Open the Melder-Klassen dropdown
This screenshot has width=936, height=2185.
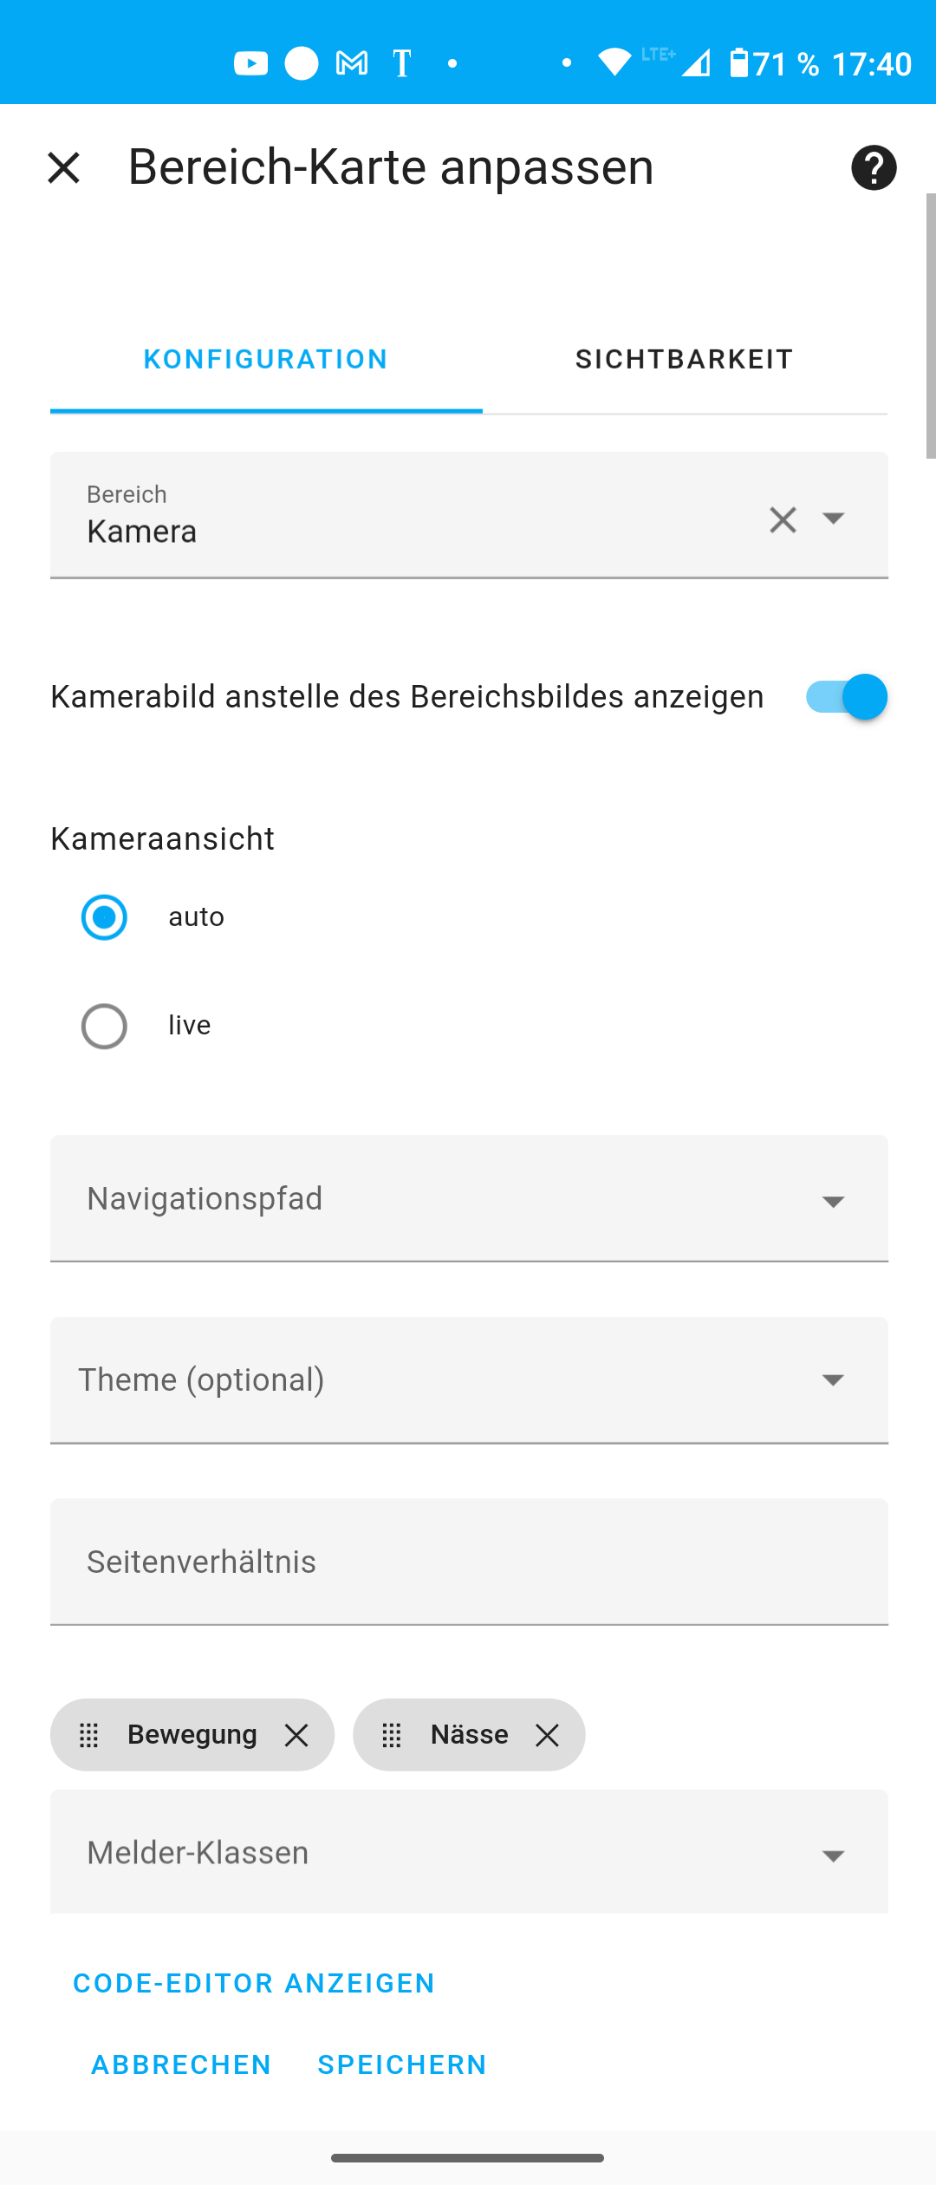469,1852
